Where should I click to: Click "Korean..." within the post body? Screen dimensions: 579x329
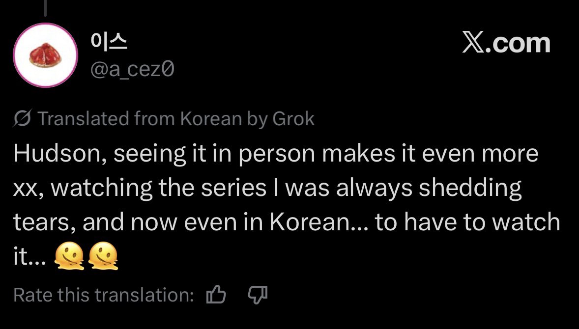319,221
